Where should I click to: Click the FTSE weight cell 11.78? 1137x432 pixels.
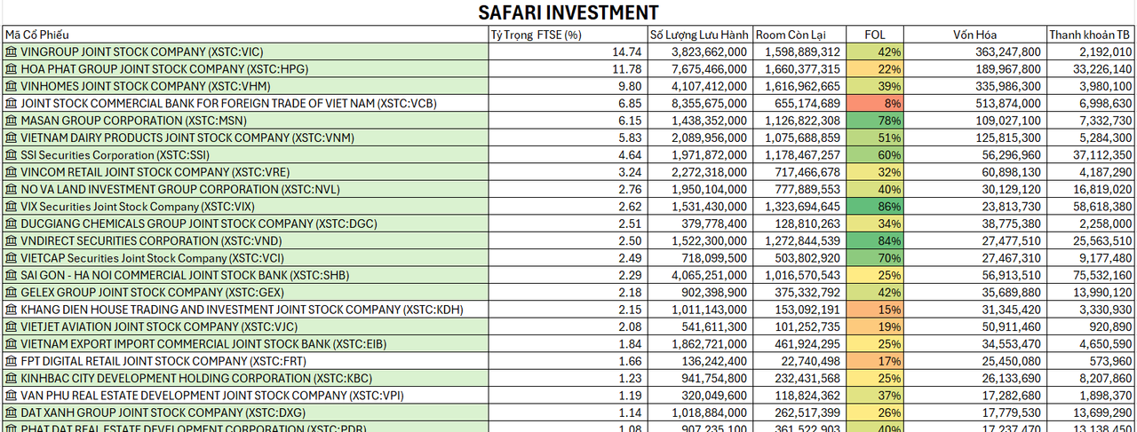coord(568,69)
